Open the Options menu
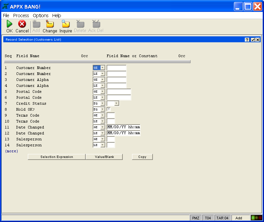Screen dimensions: 264x222 point(41,16)
